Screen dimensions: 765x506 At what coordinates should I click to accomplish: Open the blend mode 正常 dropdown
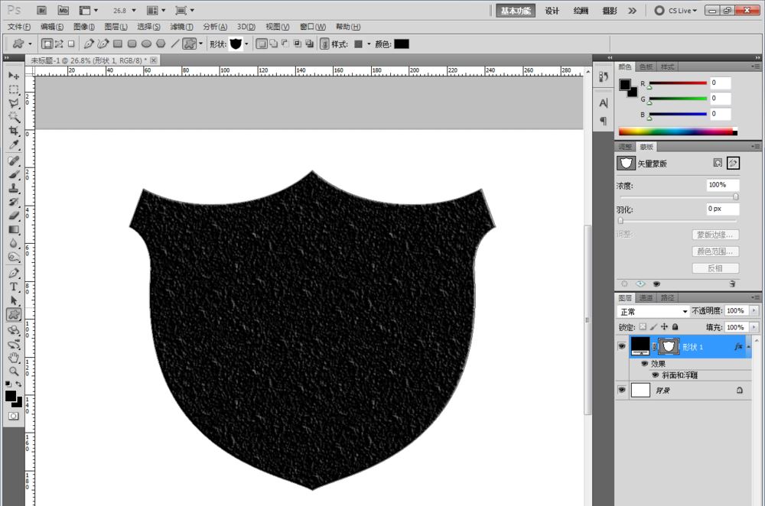coord(653,311)
